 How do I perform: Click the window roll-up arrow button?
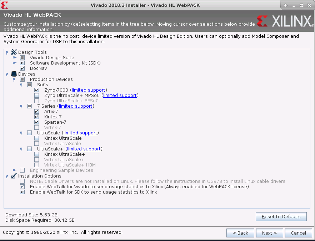point(286,5)
